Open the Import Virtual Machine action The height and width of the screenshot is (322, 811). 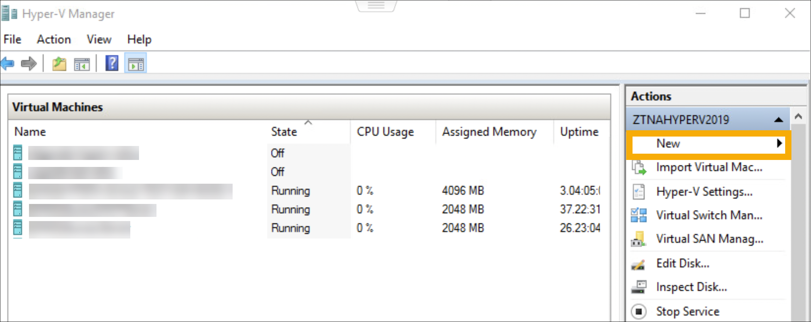point(708,167)
